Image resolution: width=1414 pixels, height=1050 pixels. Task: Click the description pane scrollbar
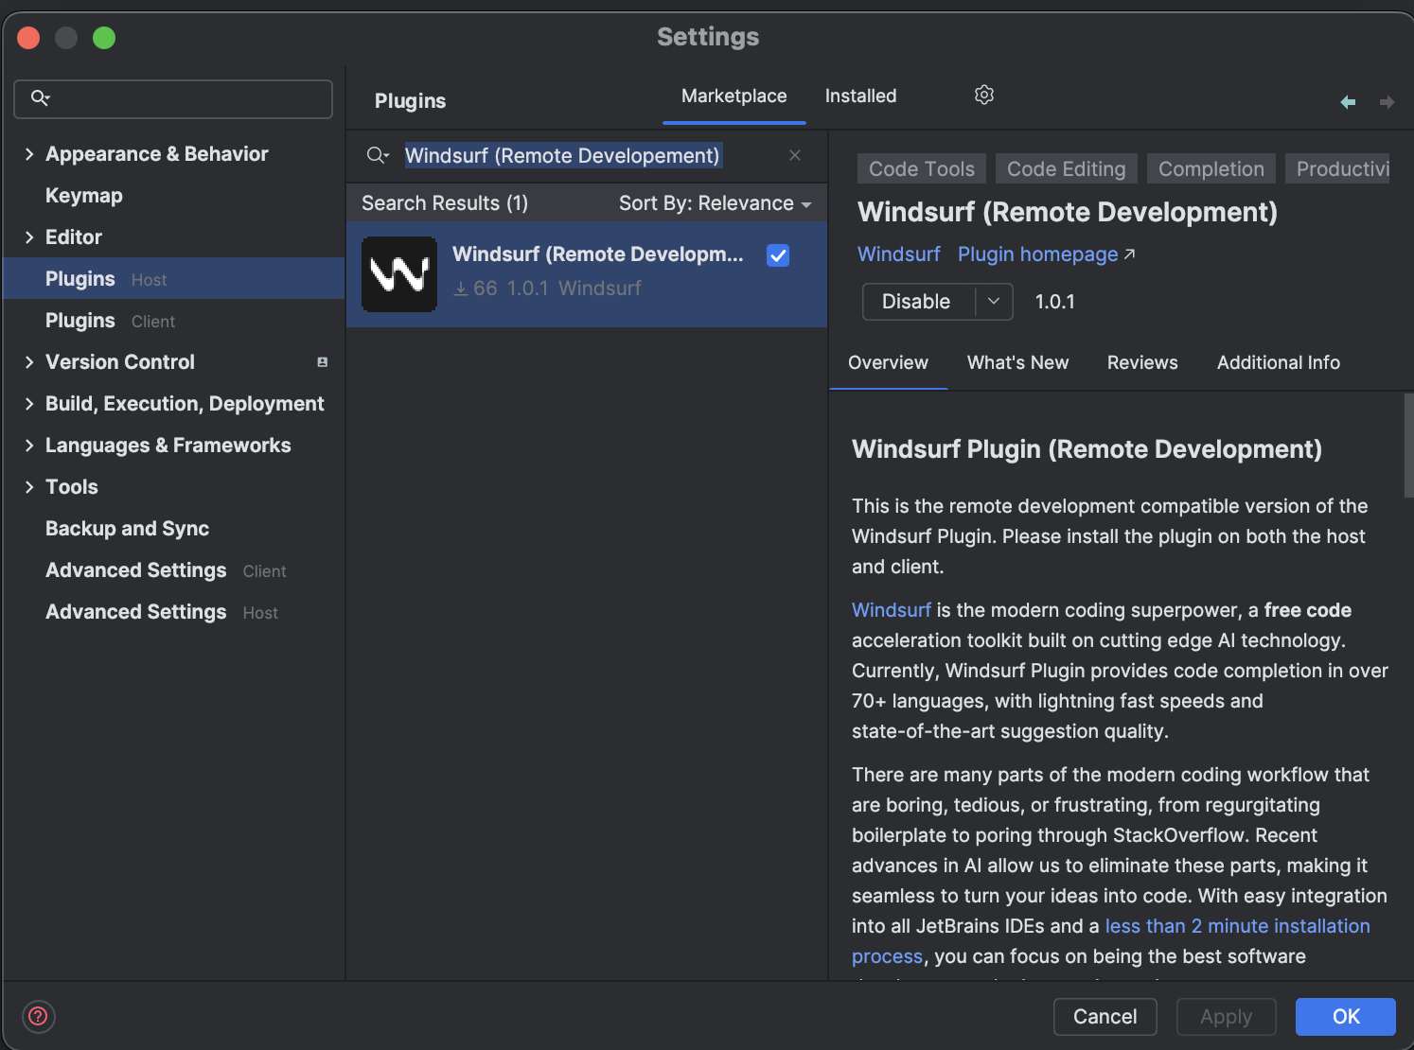(x=1408, y=445)
